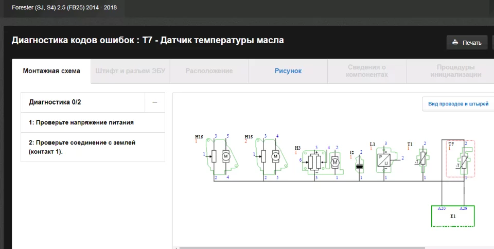Viewport: 494px width, 249px height.
Task: Switch to Штифт и разъем ЭБУ tab
Action: pyautogui.click(x=130, y=71)
